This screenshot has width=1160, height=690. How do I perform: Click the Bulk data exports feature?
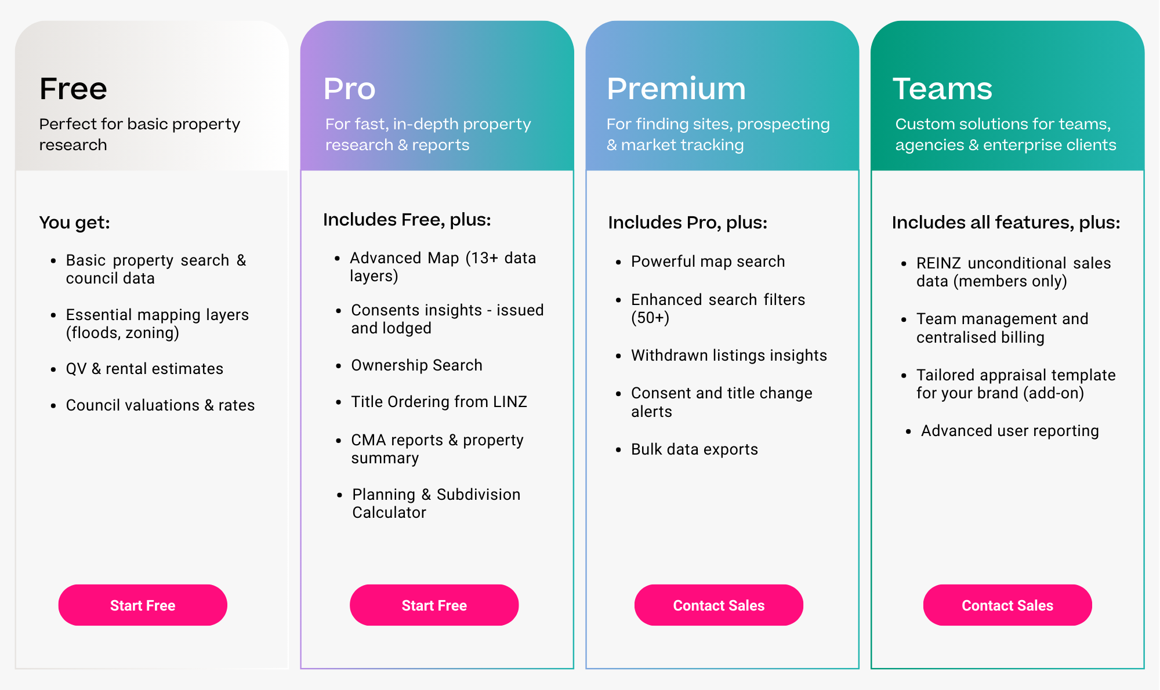click(x=694, y=449)
